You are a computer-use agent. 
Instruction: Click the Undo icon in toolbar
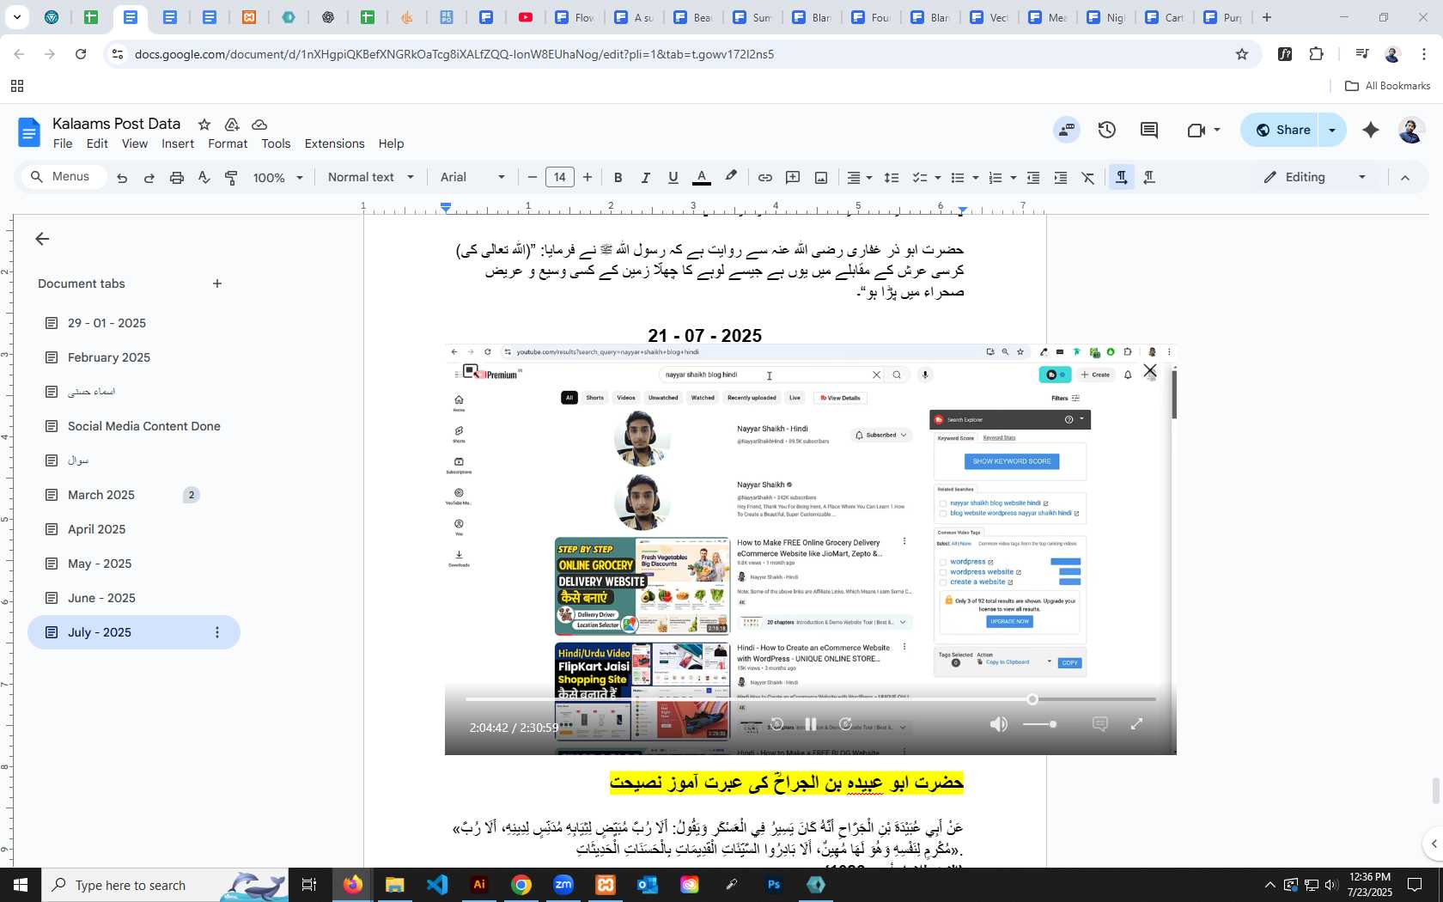click(x=122, y=178)
